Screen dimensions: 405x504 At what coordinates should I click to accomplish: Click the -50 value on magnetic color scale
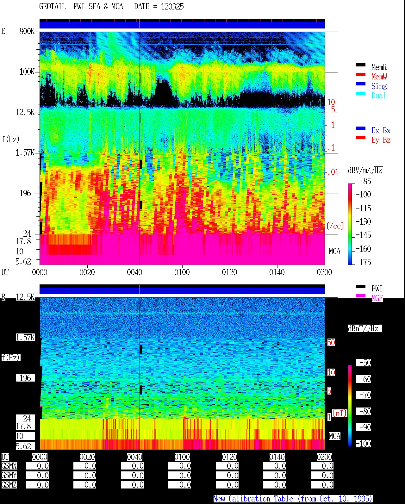(x=364, y=363)
